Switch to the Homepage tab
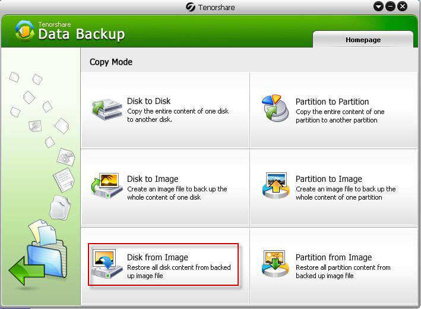The height and width of the screenshot is (309, 421). click(363, 40)
